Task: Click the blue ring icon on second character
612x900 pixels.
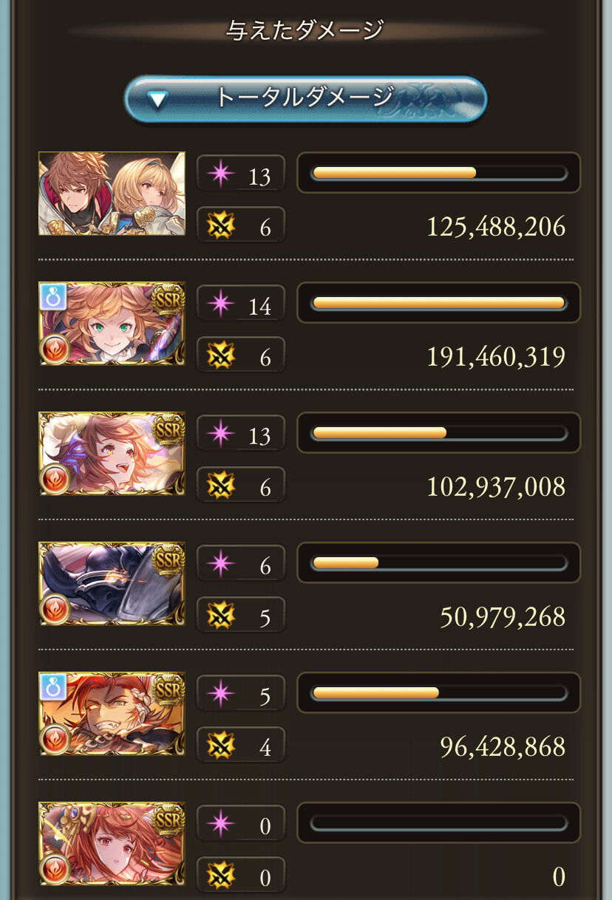Action: click(x=53, y=296)
